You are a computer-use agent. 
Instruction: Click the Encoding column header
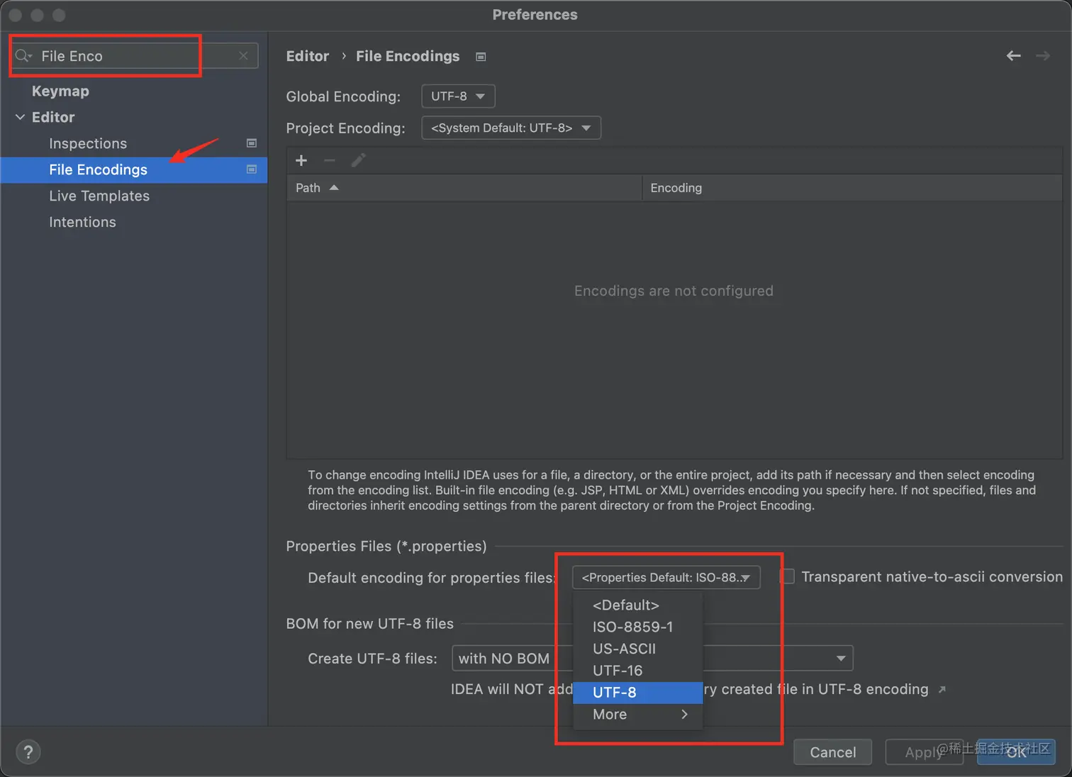point(852,188)
